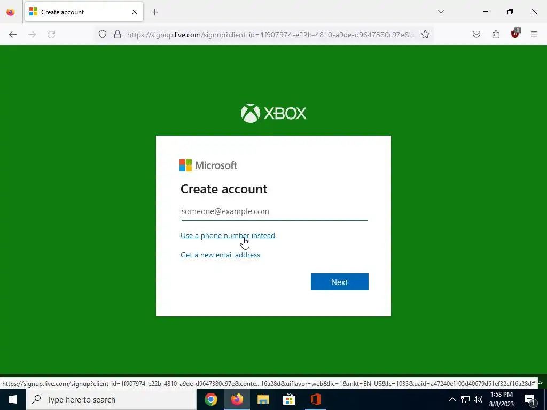Screen dimensions: 547x410
Task: Open File Explorer from the taskbar
Action: tap(263, 399)
